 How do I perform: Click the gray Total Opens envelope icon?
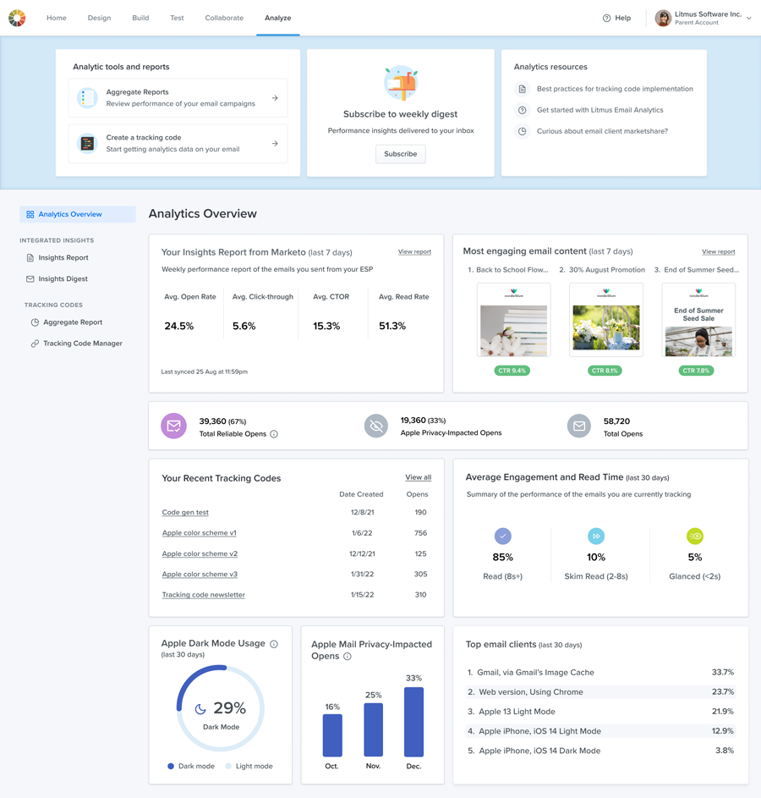(579, 426)
